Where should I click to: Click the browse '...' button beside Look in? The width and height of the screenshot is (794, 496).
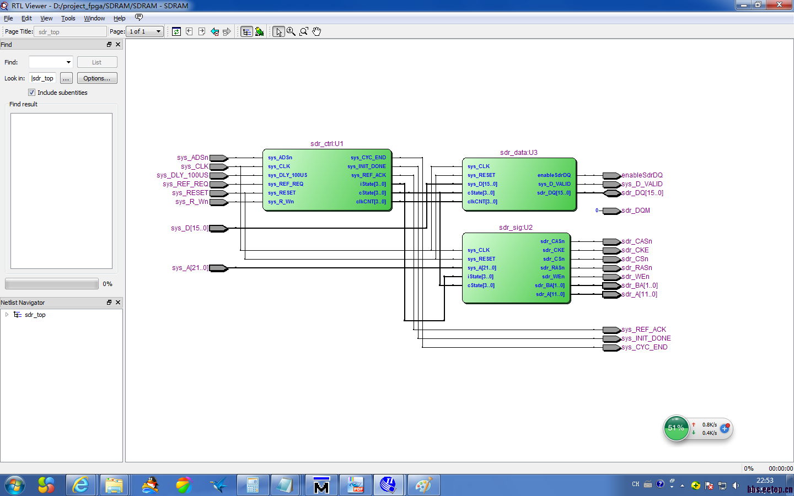click(66, 78)
